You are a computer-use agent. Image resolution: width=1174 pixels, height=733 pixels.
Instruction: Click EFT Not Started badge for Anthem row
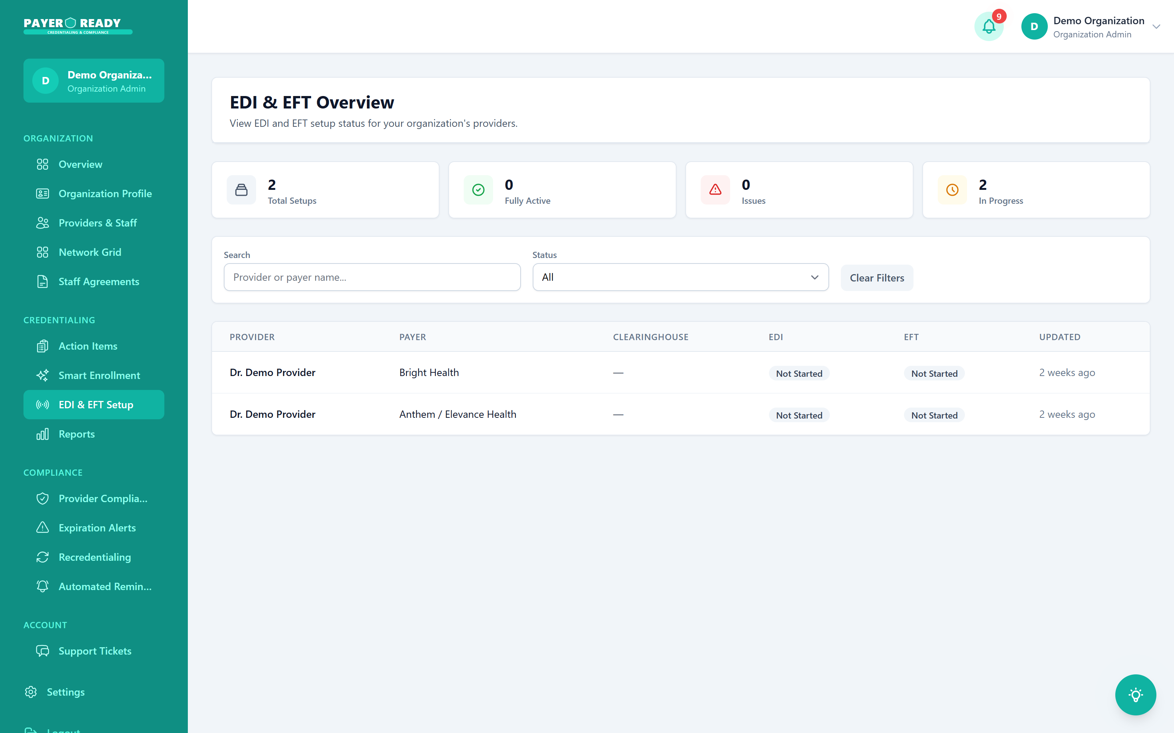tap(934, 415)
